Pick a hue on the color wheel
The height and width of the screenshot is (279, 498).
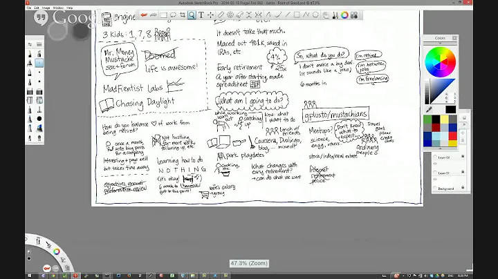click(440, 62)
